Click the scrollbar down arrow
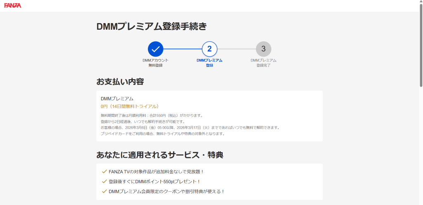Image resolution: width=423 pixels, height=205 pixels. [421, 202]
